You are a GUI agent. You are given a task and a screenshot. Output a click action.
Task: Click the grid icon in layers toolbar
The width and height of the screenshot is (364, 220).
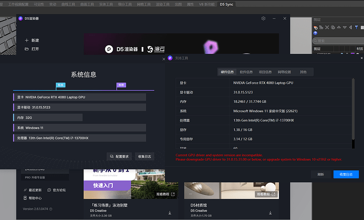(x=362, y=27)
